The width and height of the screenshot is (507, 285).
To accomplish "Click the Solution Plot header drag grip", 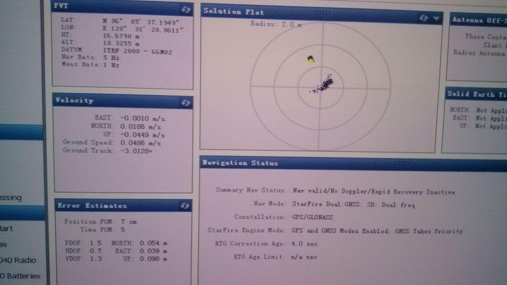I will point(323,13).
